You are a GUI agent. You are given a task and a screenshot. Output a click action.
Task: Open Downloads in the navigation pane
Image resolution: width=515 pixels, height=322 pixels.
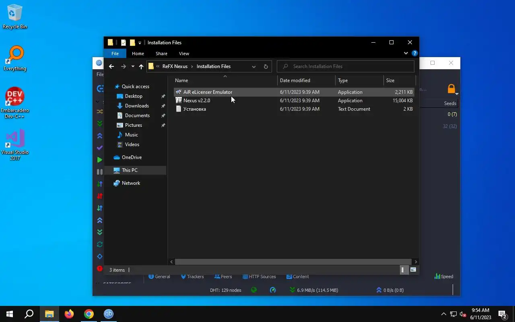coord(137,106)
